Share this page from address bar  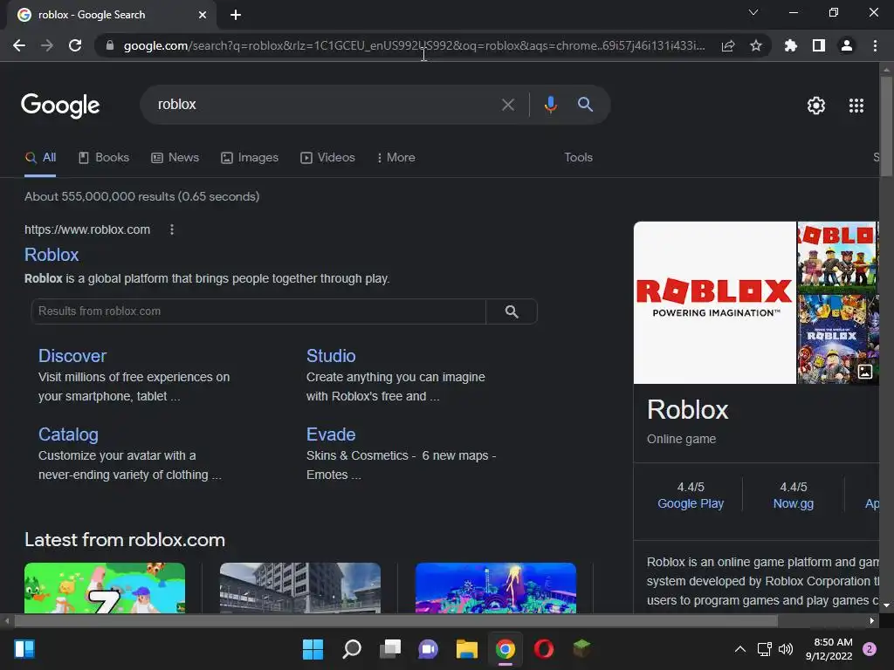pos(728,45)
